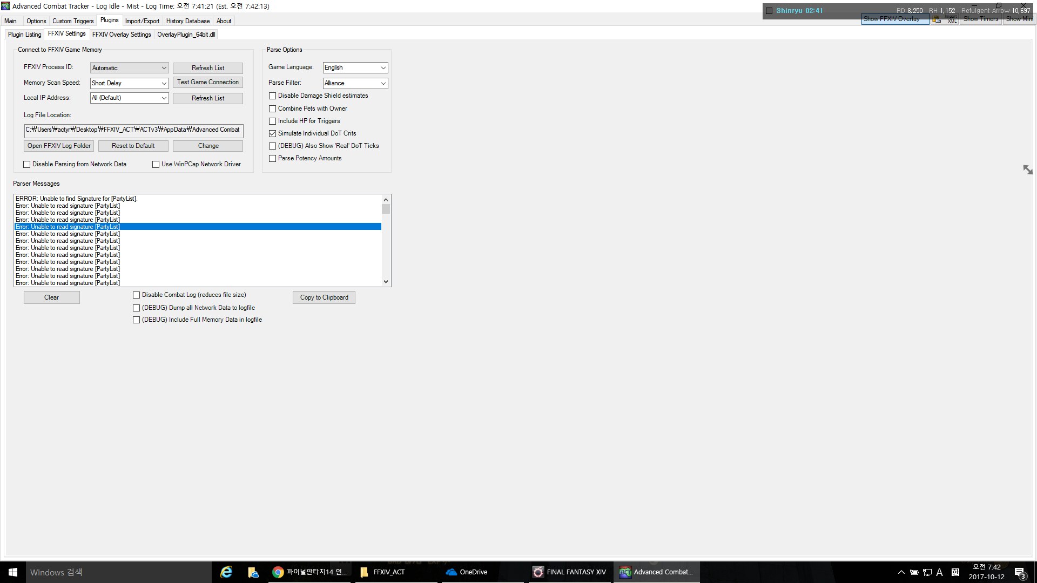
Task: Click the Import XML clipboard icon
Action: click(937, 19)
